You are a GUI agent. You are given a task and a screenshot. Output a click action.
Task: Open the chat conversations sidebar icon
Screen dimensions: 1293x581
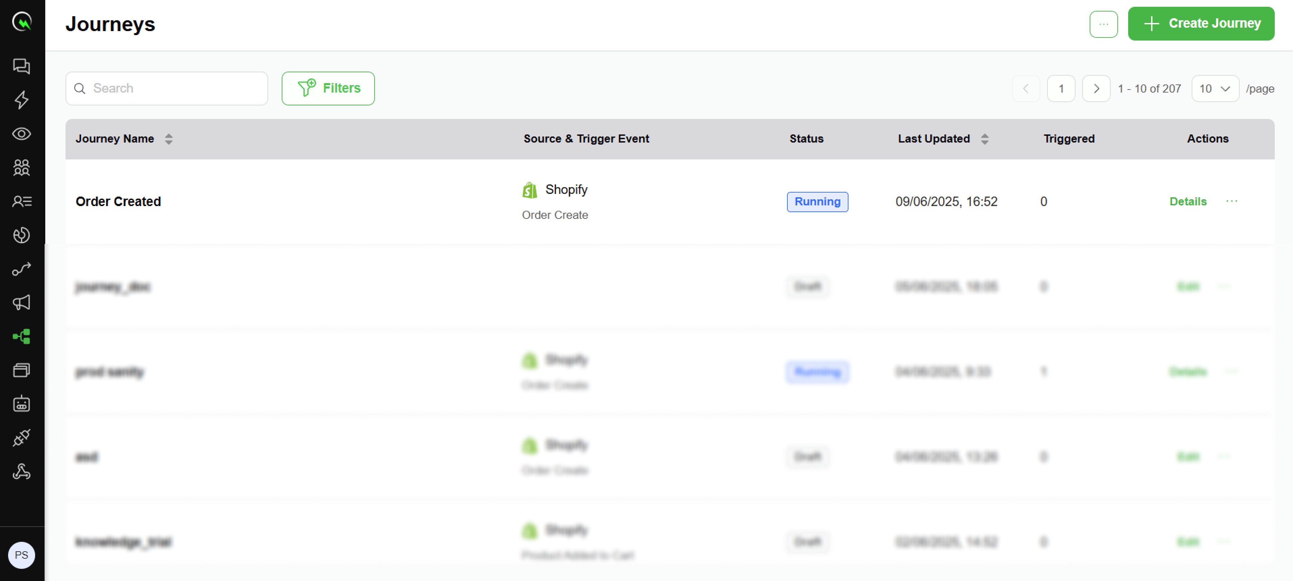22,66
